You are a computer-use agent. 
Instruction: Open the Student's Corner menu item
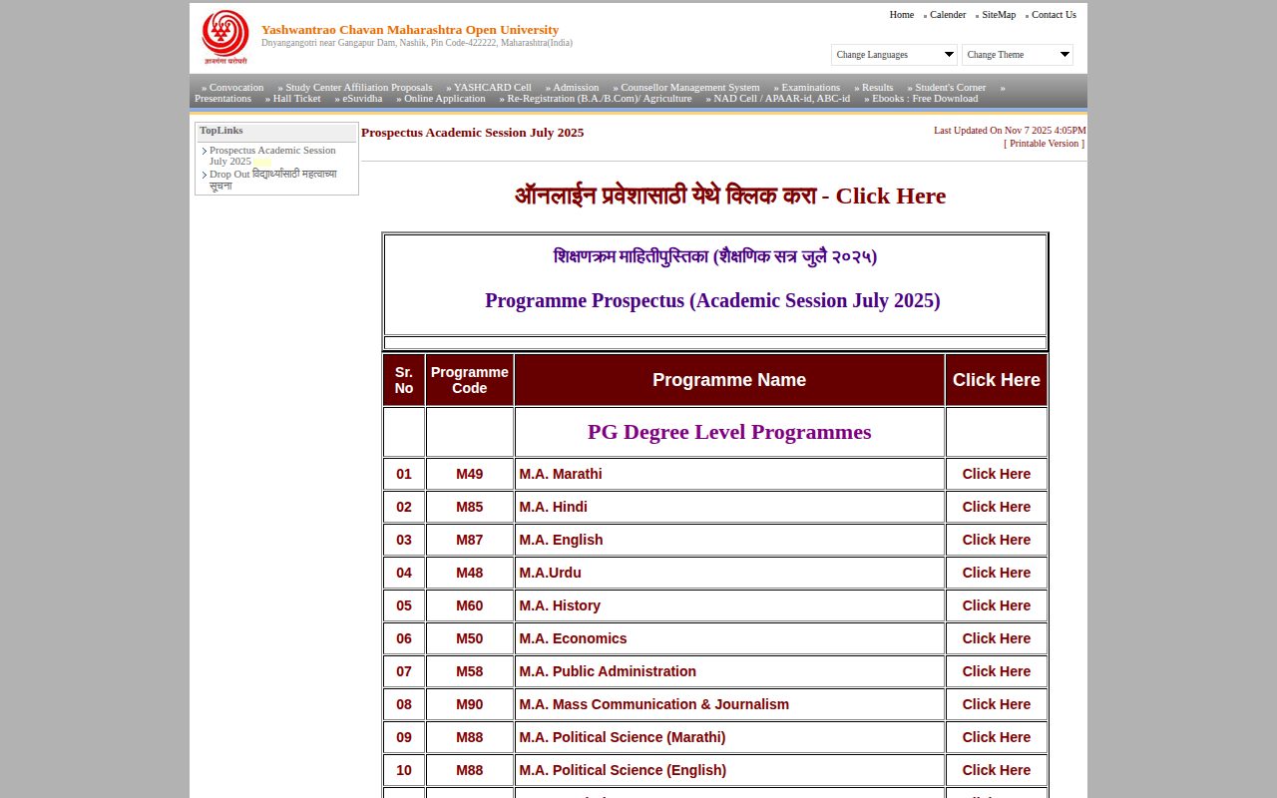point(951,88)
